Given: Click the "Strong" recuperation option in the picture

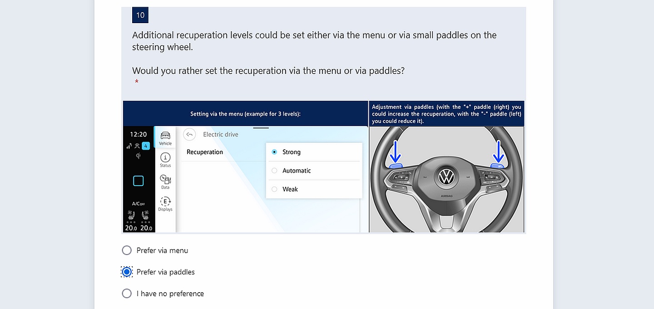Looking at the screenshot, I should tap(314, 152).
